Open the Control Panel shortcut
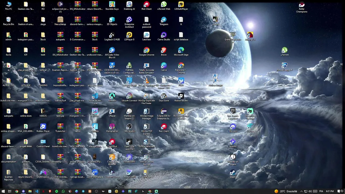 [43, 143]
